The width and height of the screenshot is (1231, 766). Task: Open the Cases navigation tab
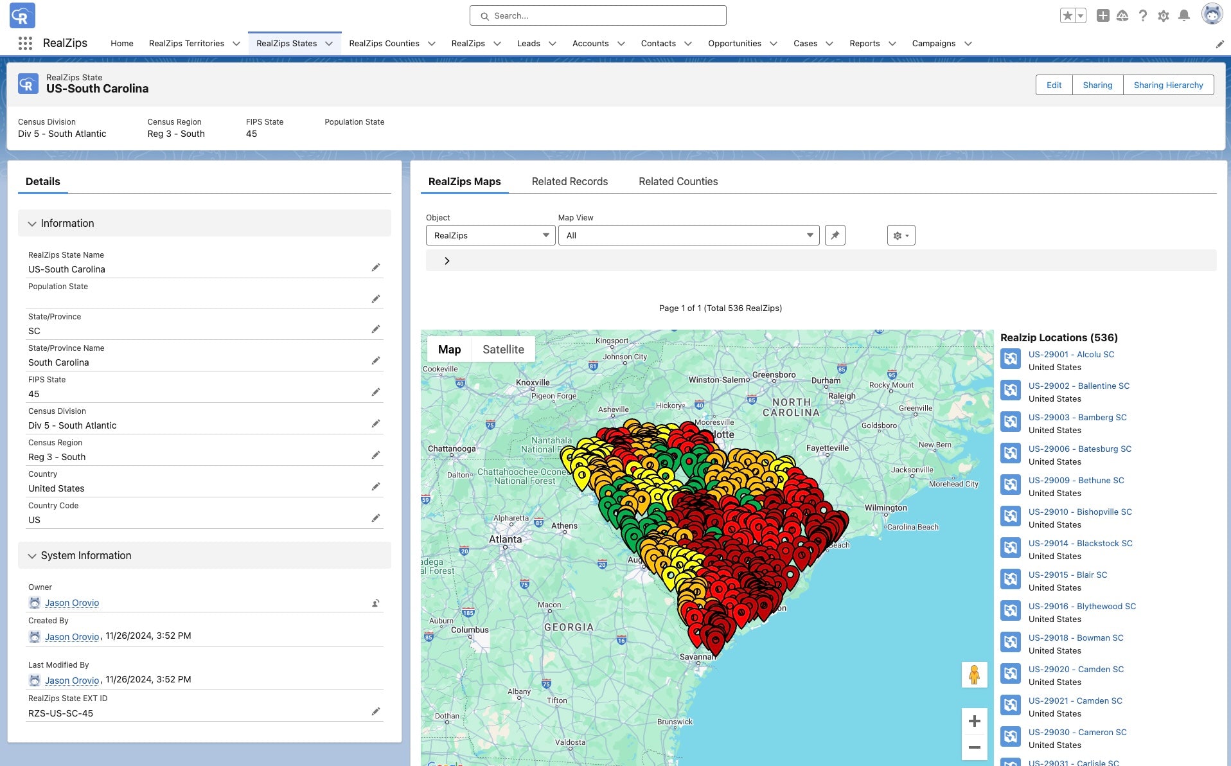tap(805, 44)
